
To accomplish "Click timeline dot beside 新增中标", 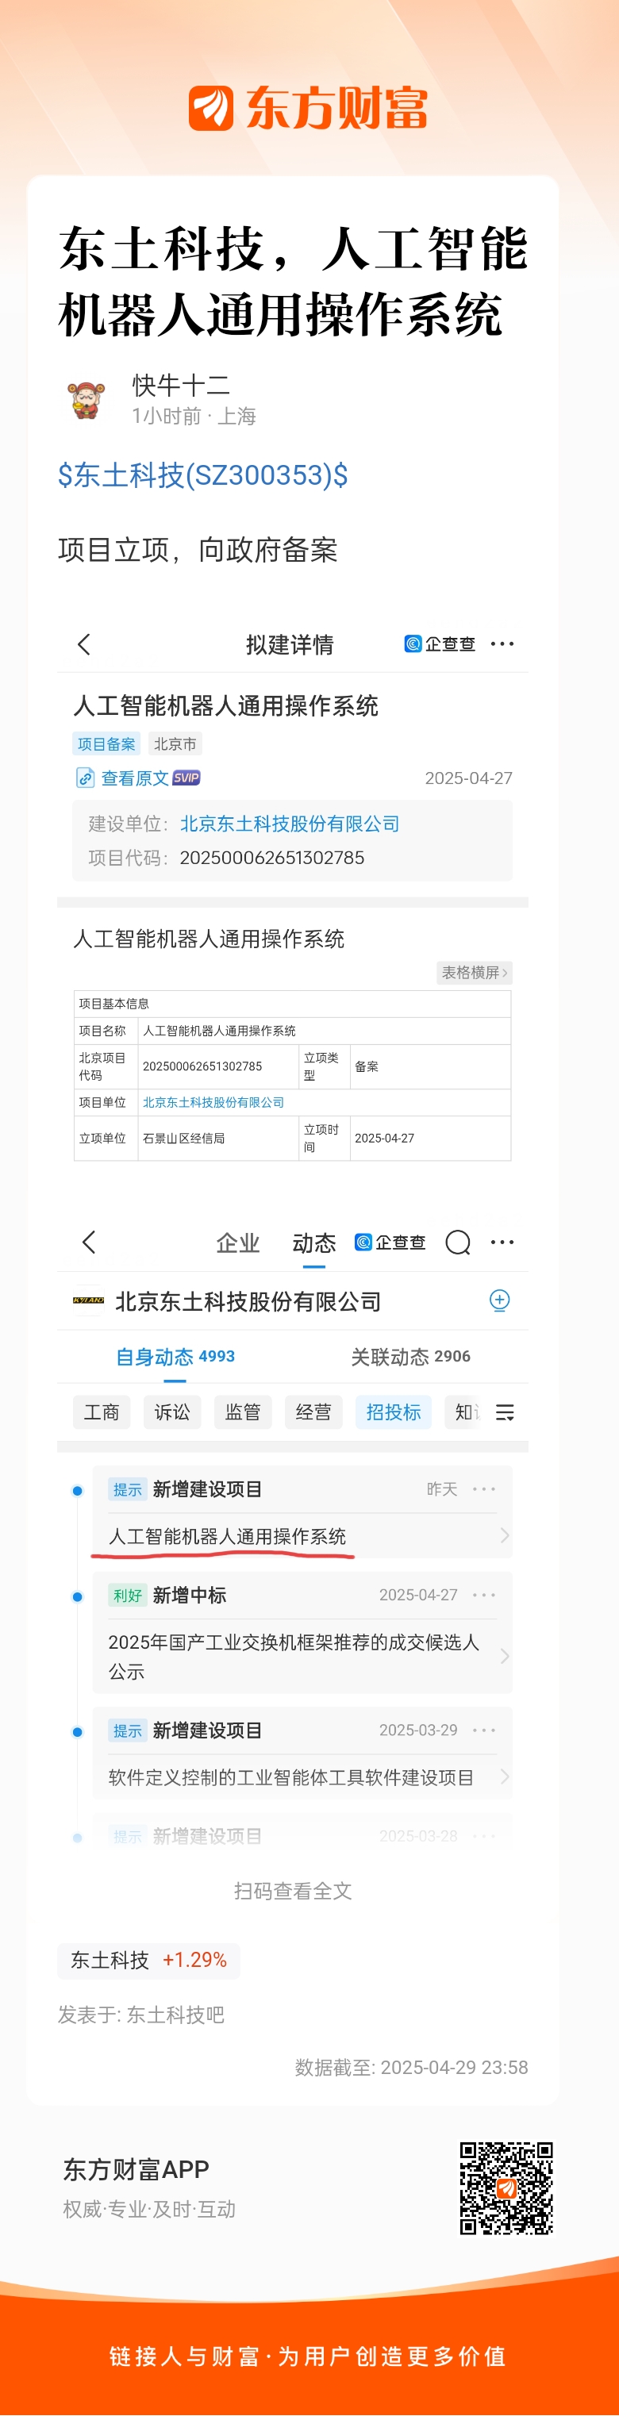I will (78, 1597).
